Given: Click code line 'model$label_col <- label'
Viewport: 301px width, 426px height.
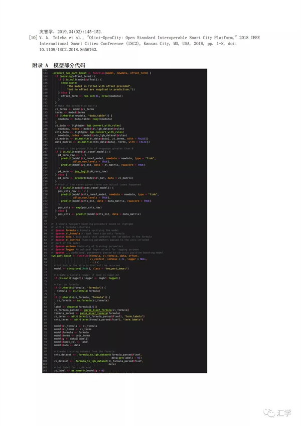Looking at the screenshot, I should (x=71, y=342).
